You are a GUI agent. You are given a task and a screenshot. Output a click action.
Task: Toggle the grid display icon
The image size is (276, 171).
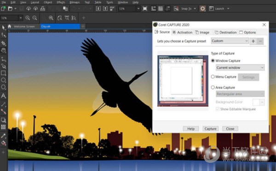(161, 9)
